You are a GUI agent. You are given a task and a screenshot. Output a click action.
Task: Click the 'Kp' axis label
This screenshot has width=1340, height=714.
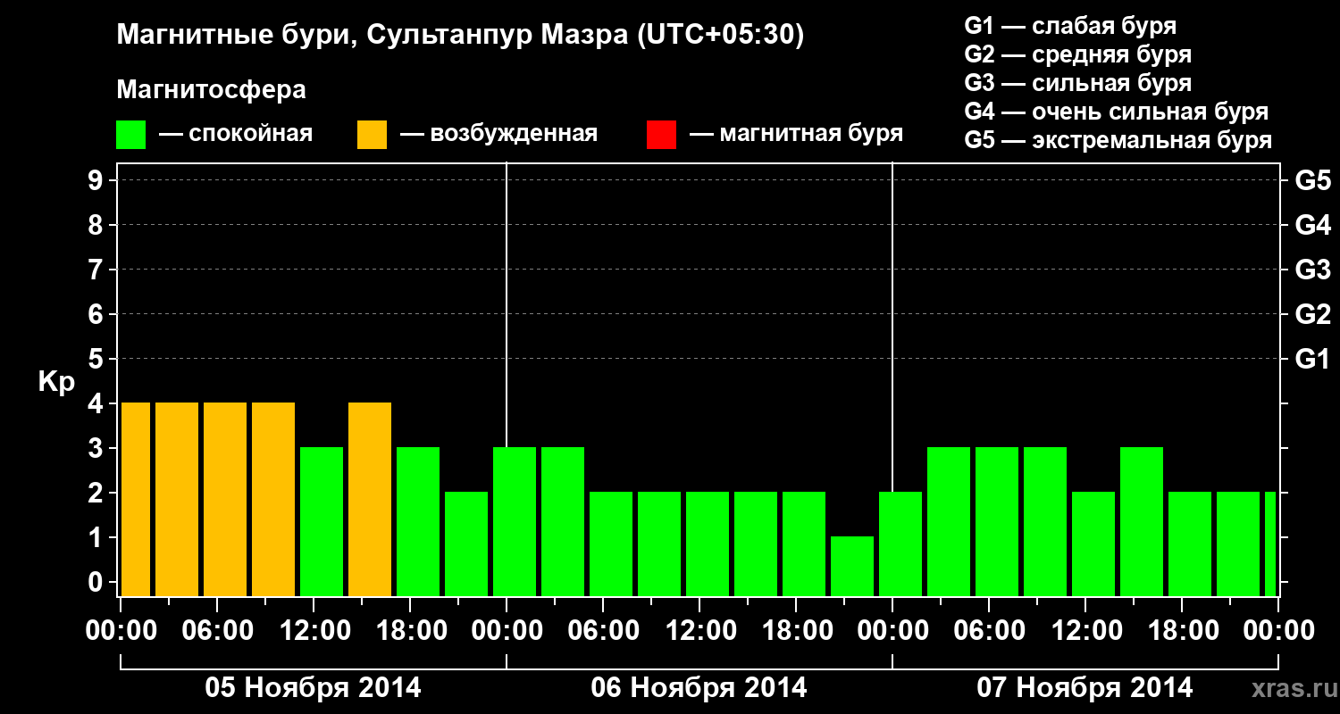56,382
